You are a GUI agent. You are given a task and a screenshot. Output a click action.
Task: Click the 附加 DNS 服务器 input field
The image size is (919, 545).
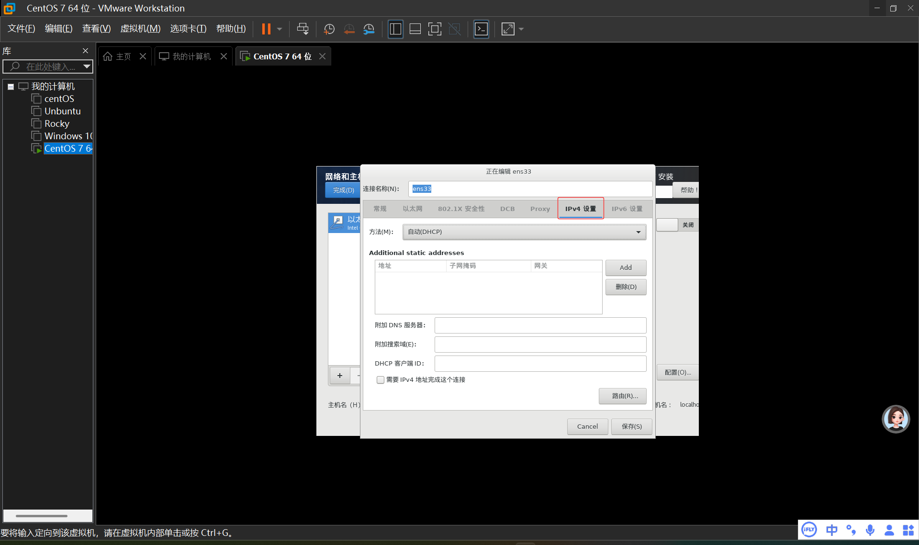540,325
